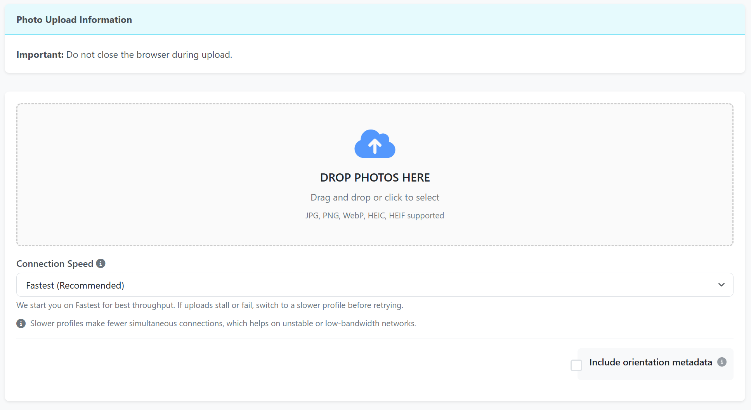This screenshot has width=751, height=410.
Task: Click the helper text below the speed dropdown
Action: click(210, 305)
